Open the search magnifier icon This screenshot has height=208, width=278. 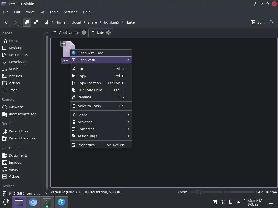pyautogui.click(x=271, y=22)
